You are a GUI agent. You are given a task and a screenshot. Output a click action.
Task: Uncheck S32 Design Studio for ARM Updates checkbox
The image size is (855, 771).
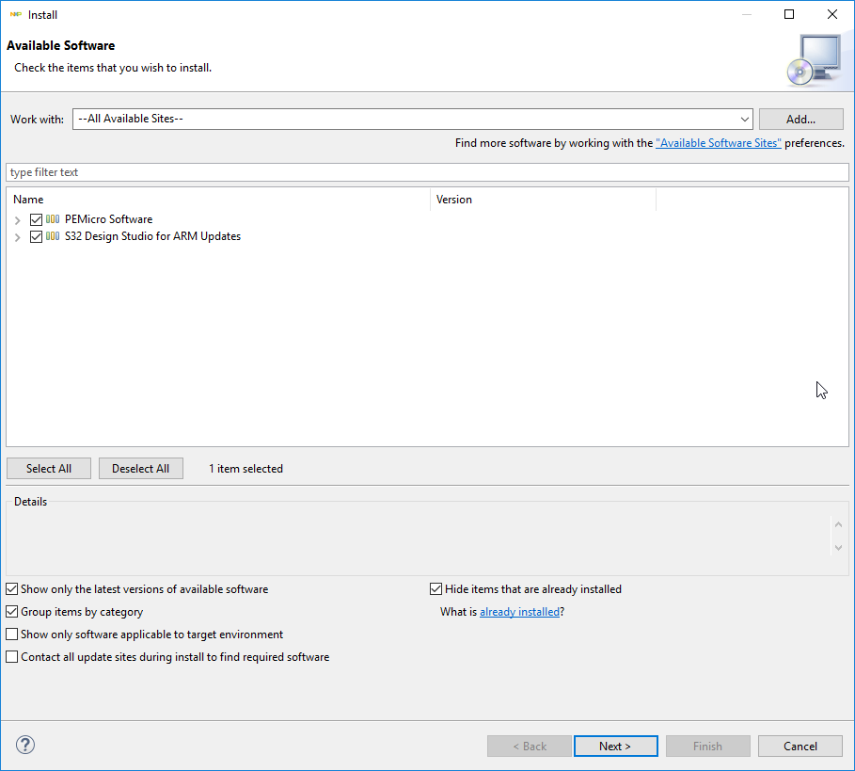[x=36, y=236]
